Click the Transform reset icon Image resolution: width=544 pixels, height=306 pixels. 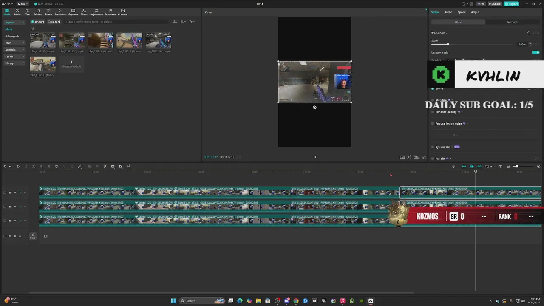click(529, 33)
